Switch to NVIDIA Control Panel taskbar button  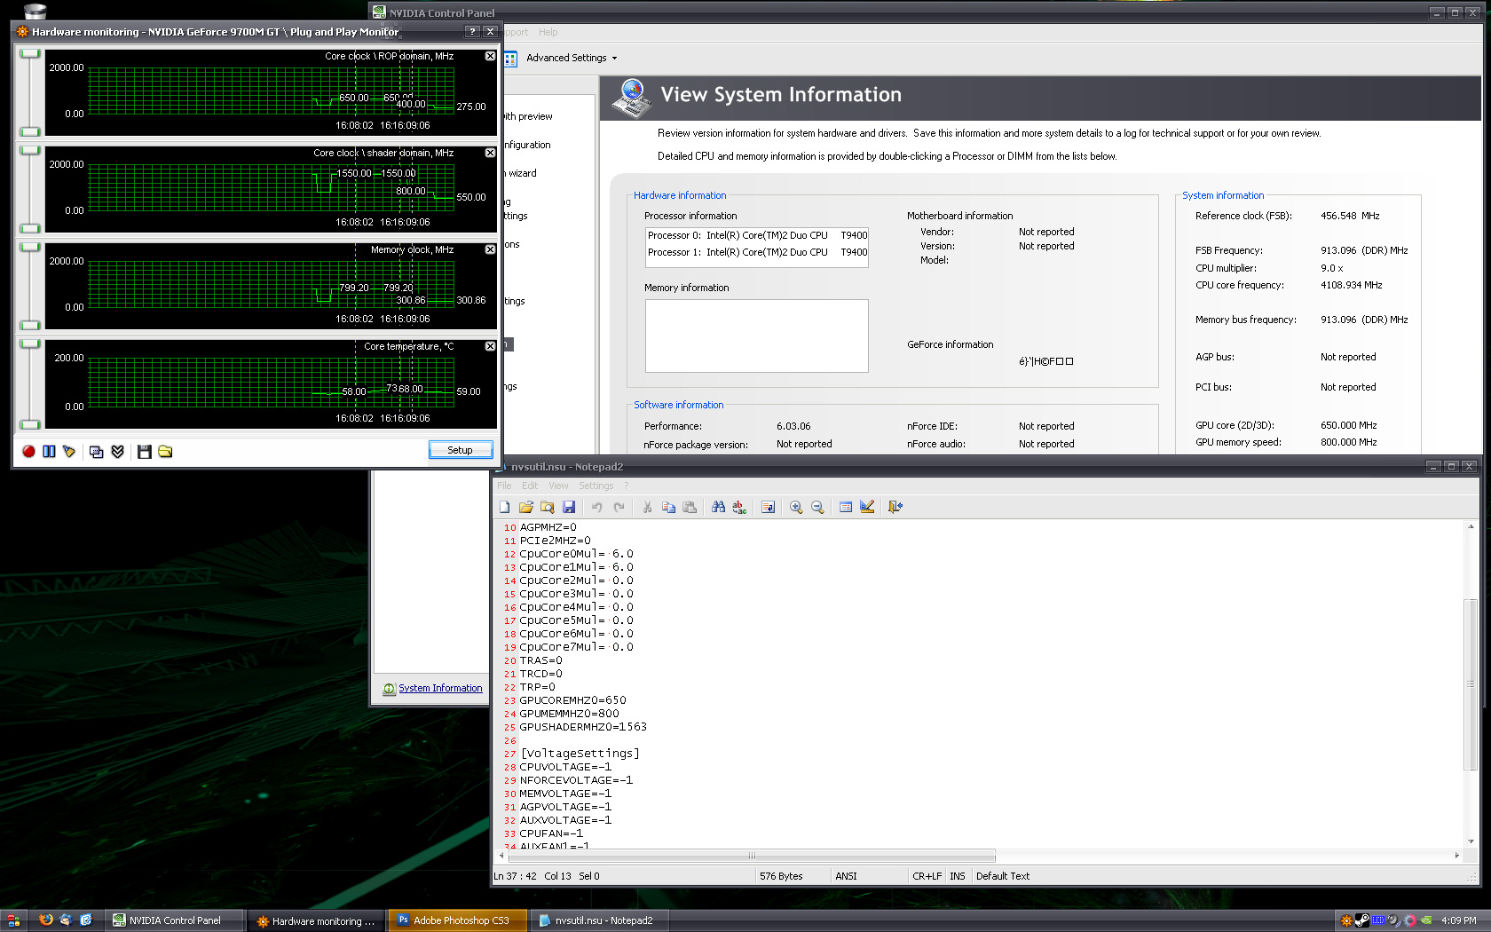coord(174,920)
